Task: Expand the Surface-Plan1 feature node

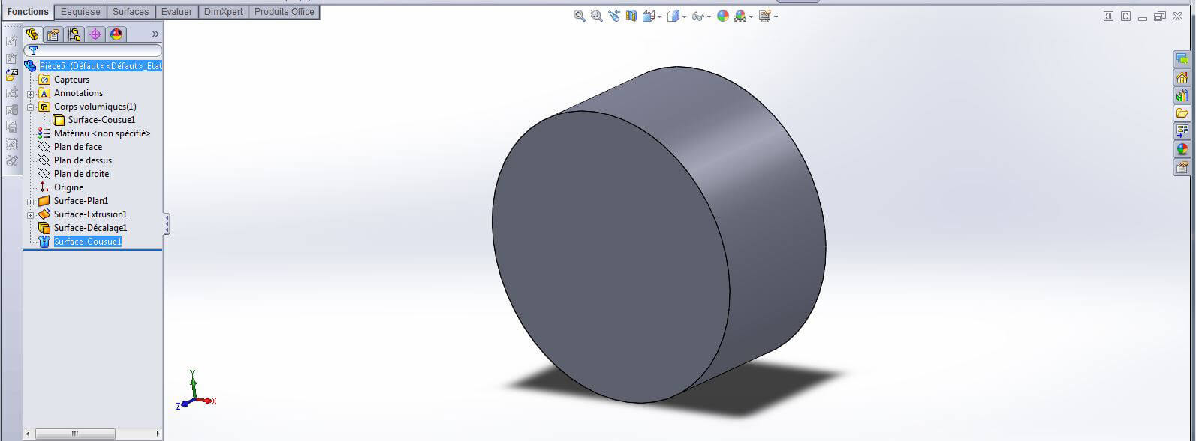Action: (31, 202)
